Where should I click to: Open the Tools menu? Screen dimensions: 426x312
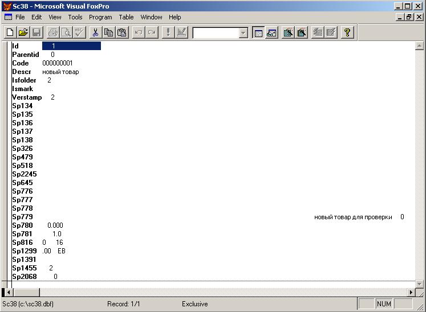pyautogui.click(x=75, y=17)
